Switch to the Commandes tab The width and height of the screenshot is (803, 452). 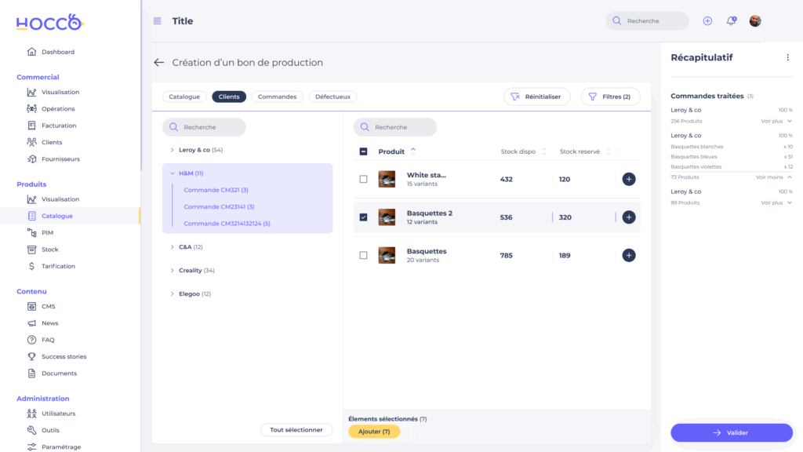pos(277,97)
